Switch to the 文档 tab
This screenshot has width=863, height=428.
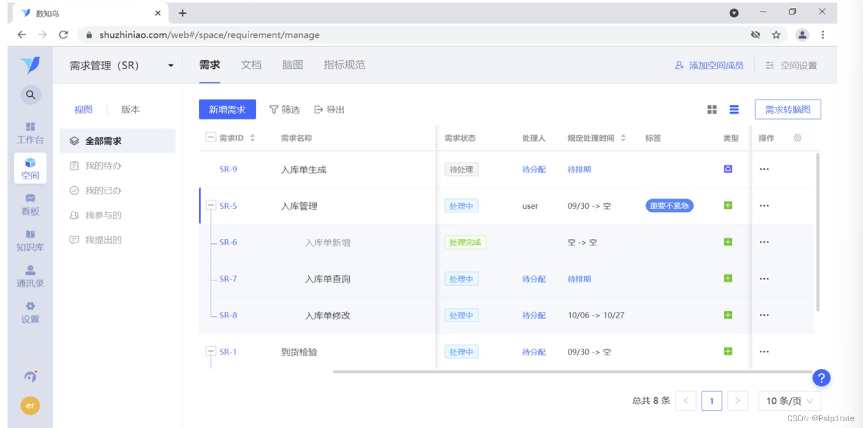point(251,65)
